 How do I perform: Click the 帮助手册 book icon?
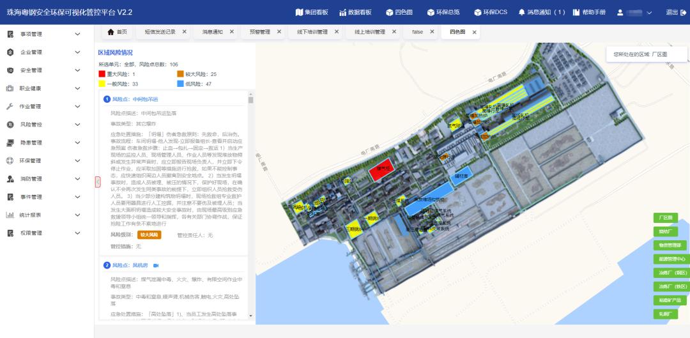coord(576,12)
